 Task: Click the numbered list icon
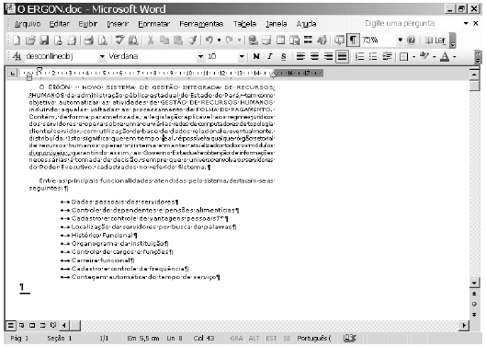pos(359,56)
